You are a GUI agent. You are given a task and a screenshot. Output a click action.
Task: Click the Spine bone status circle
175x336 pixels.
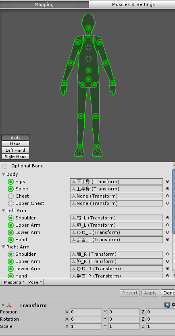click(10, 189)
